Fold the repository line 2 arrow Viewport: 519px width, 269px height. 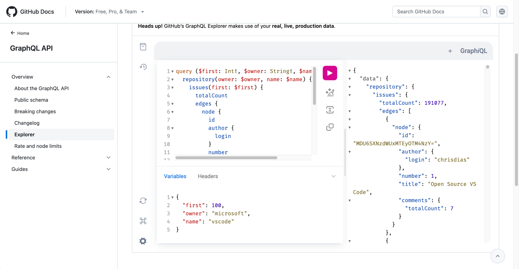(x=172, y=80)
